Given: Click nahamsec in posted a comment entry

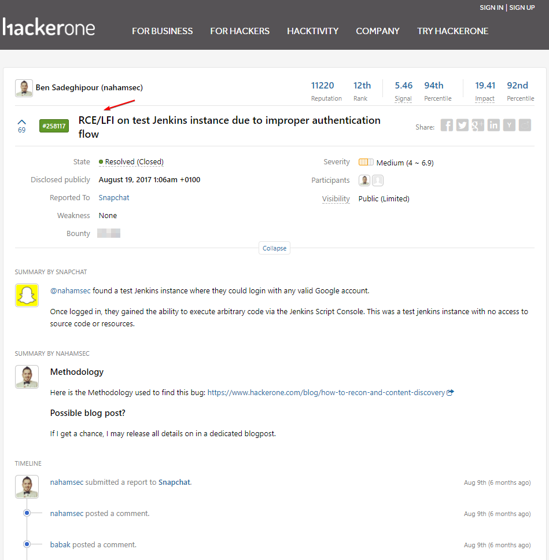Looking at the screenshot, I should point(67,513).
